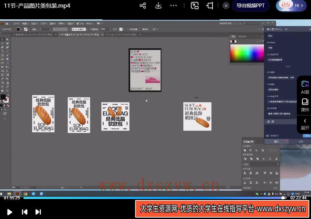Open the 对象 menu in Illustrator
The image size is (311, 219).
tap(34, 23)
